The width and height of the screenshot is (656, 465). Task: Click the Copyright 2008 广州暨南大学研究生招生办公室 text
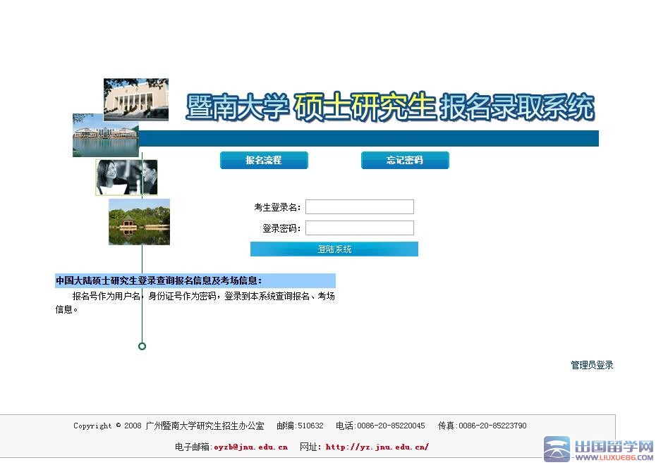pos(169,426)
